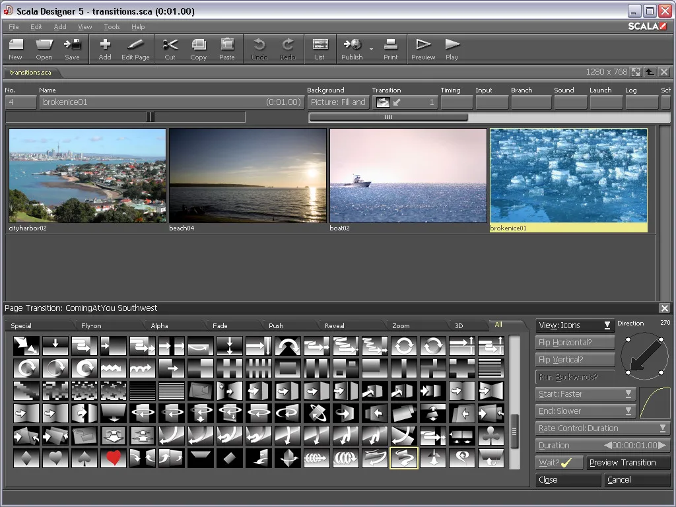Select the boat02 page thumbnail
Viewport: 676px width, 507px height.
[408, 176]
